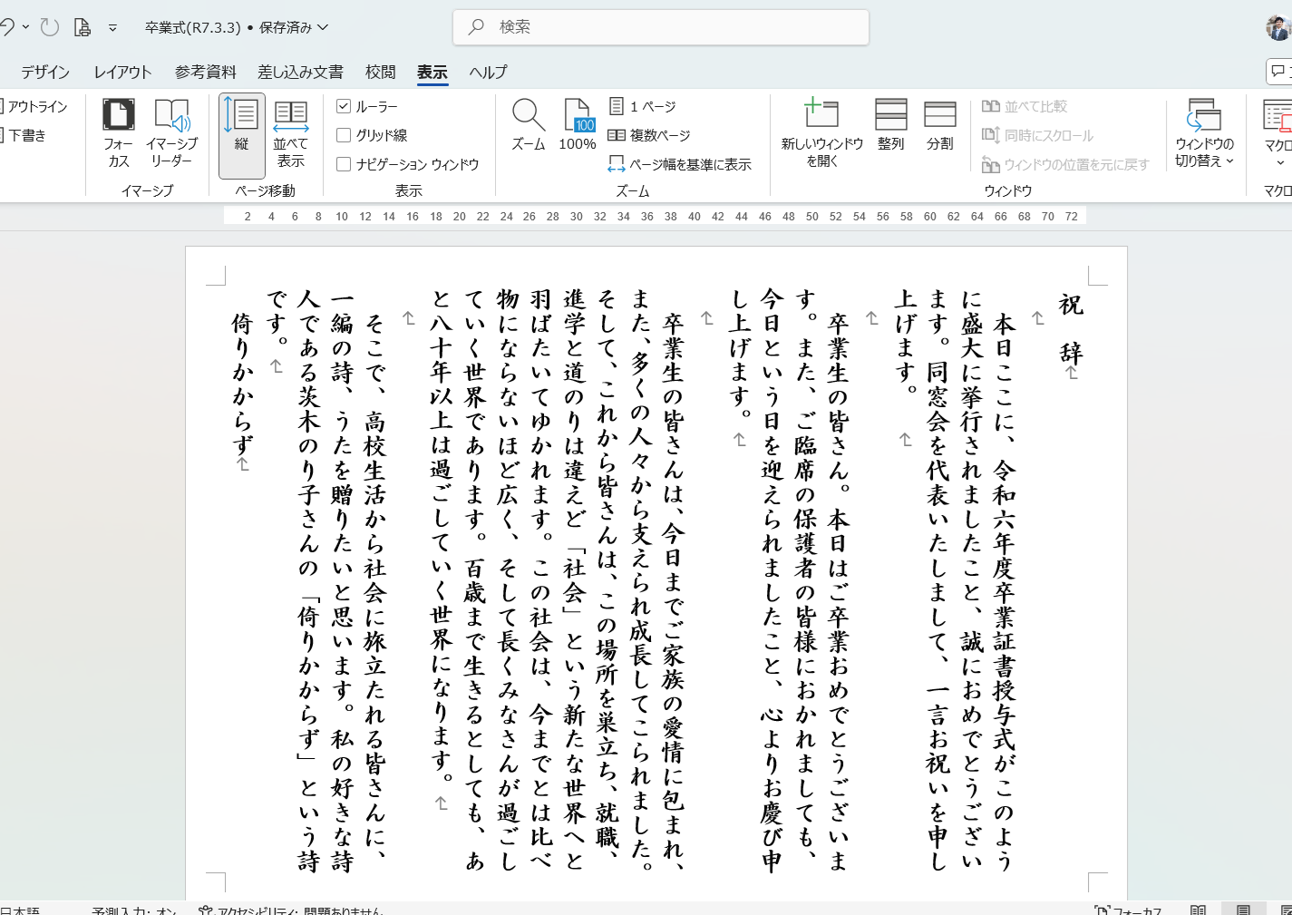
Task: Expand Switch Windows (ウィンドウの切り替え) dropdown
Action: point(1204,133)
